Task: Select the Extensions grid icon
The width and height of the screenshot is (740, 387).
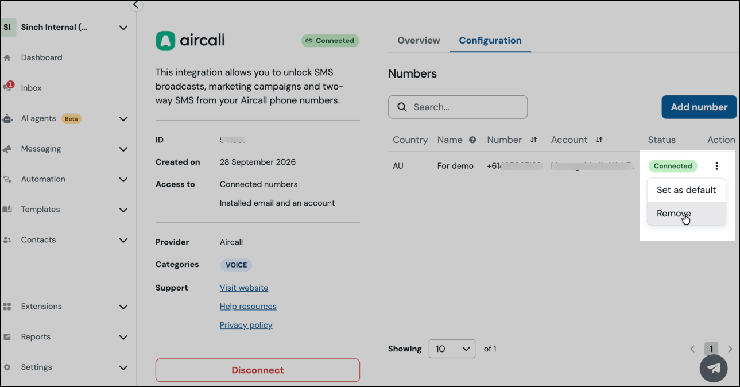Action: [x=7, y=307]
